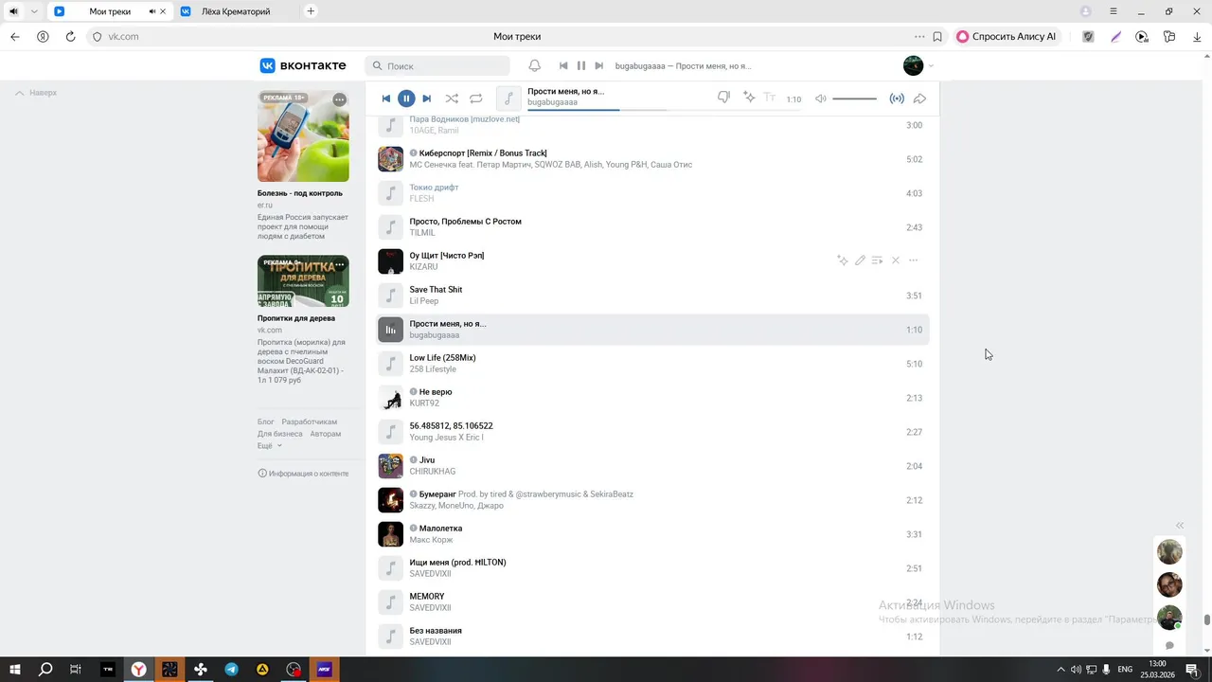Bookmark this page icon
Viewport: 1212px width, 682px height.
coord(937,37)
